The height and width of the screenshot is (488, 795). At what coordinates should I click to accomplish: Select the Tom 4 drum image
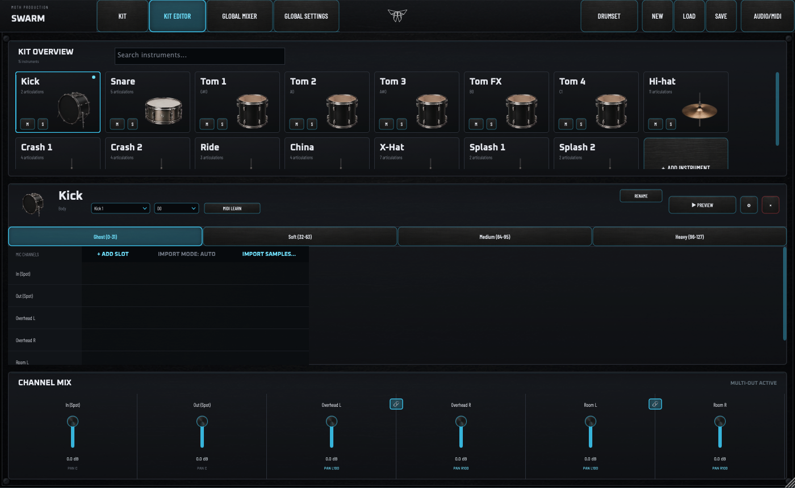click(x=611, y=110)
